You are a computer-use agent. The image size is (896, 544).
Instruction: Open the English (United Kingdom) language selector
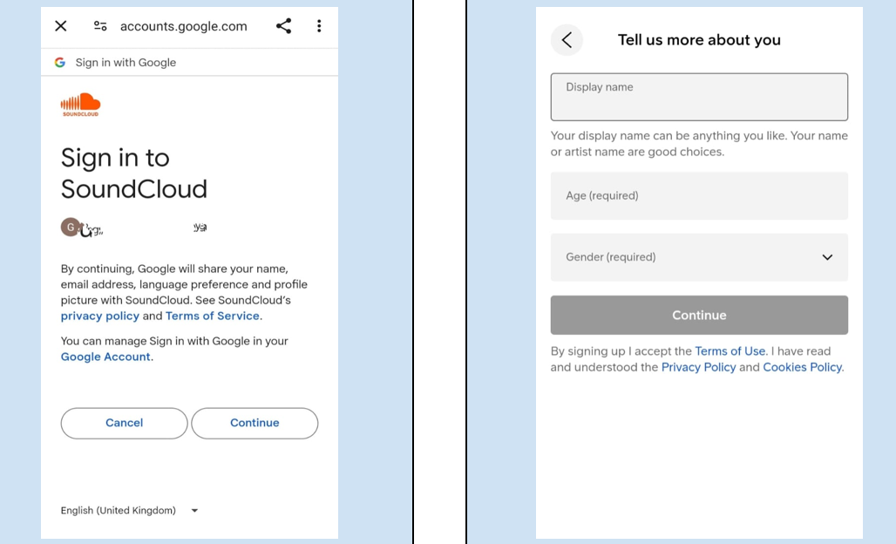tap(129, 511)
